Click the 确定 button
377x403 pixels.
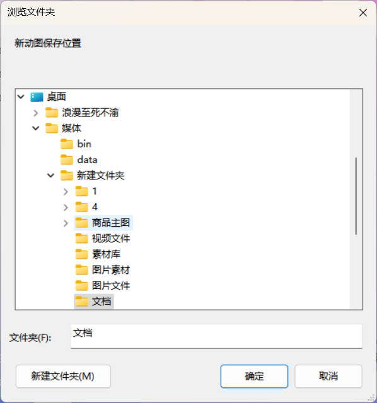click(x=254, y=377)
